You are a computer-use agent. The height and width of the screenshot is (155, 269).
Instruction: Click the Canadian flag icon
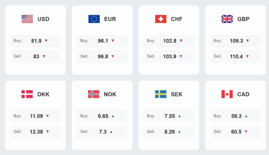click(x=227, y=94)
